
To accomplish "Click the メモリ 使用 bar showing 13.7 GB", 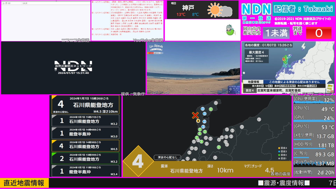I will [x=314, y=136].
